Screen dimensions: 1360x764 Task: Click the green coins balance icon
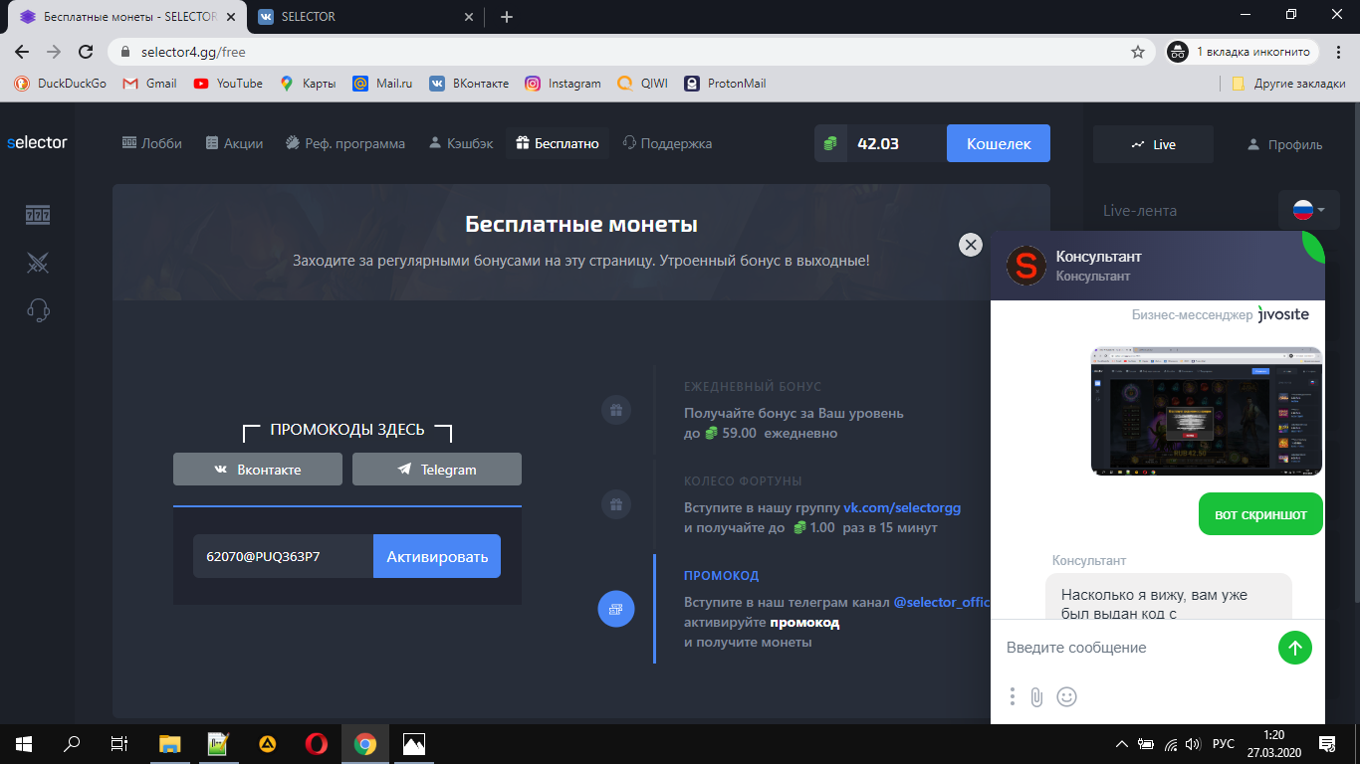click(830, 143)
